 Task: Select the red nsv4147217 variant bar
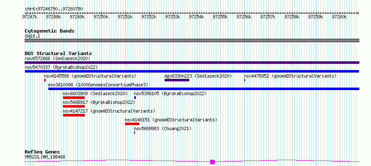pos(74,115)
